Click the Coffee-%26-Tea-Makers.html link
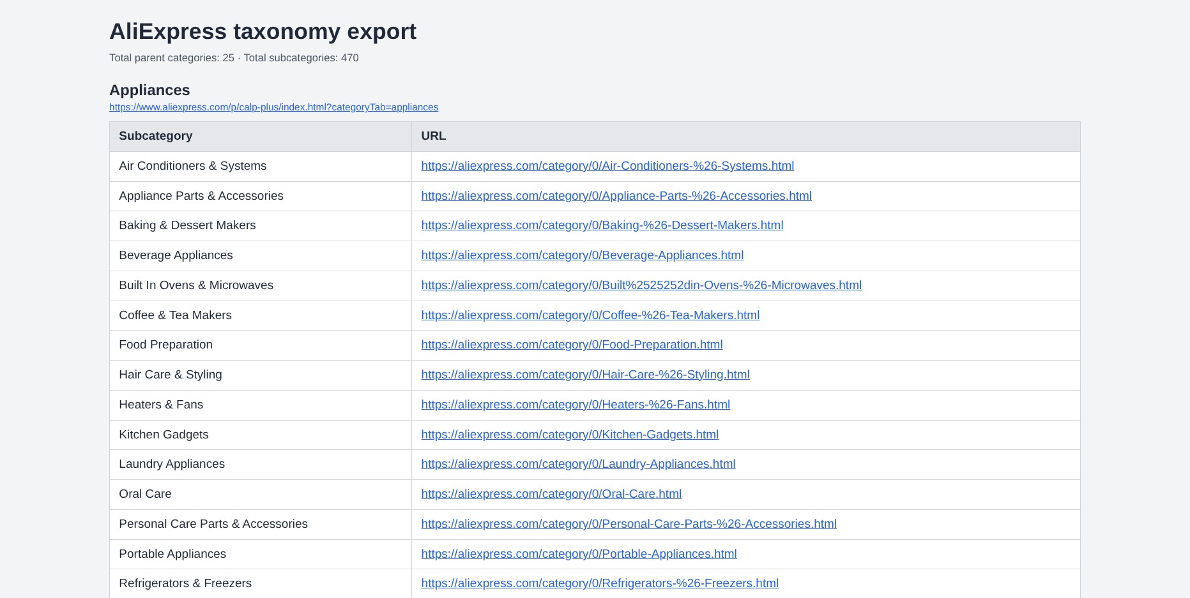The image size is (1190, 598). coord(590,315)
